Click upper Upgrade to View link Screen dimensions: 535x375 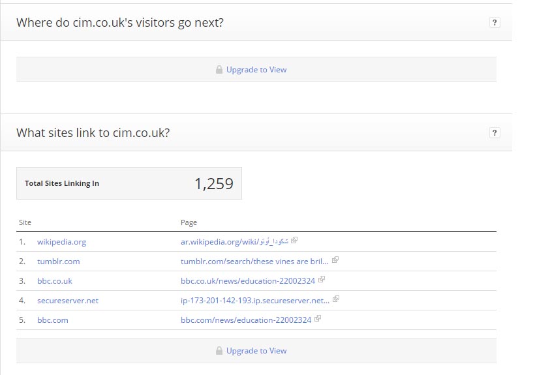click(x=256, y=70)
